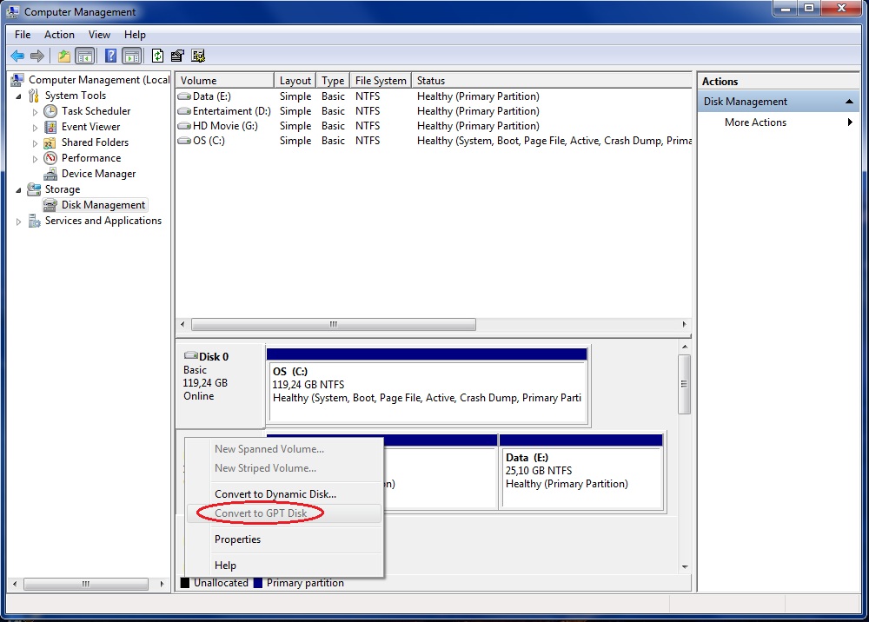Click New Striped Volume... context entry
869x622 pixels.
click(284, 468)
